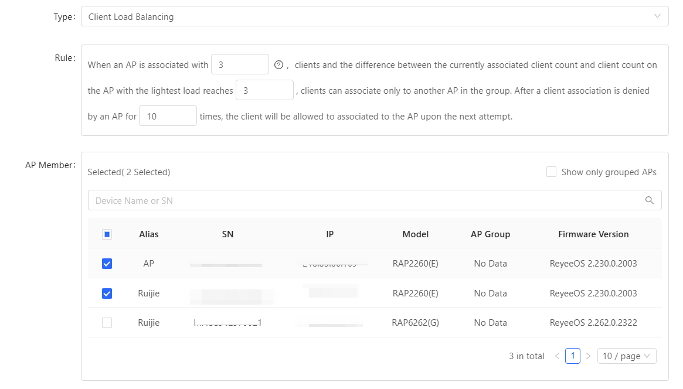Click the Alias column header
The height and width of the screenshot is (389, 683).
point(149,234)
